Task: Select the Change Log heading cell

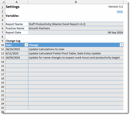Action: pyautogui.click(x=17, y=41)
